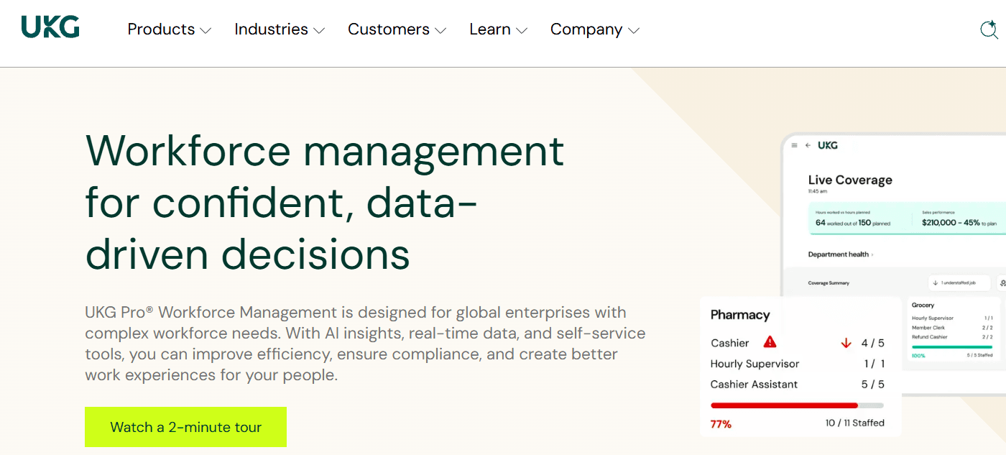This screenshot has height=455, width=1006.
Task: Click the "Pharmacy" card heading
Action: [740, 315]
